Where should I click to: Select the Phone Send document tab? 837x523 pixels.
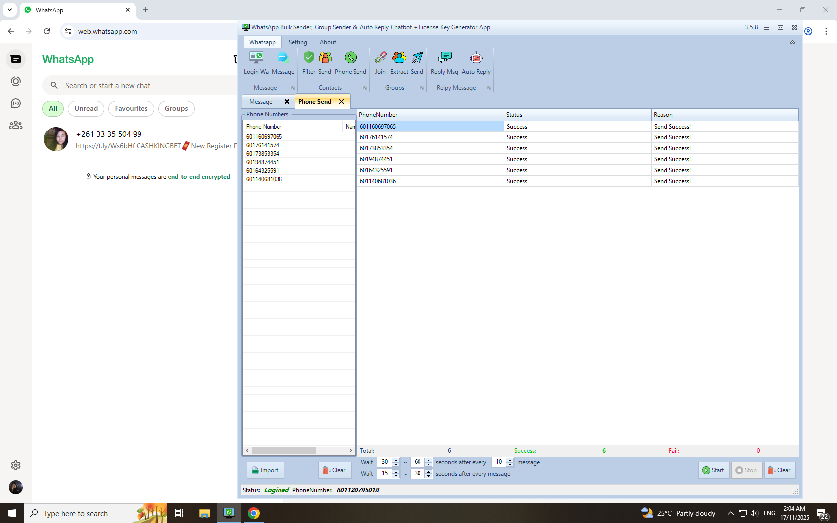coord(315,102)
